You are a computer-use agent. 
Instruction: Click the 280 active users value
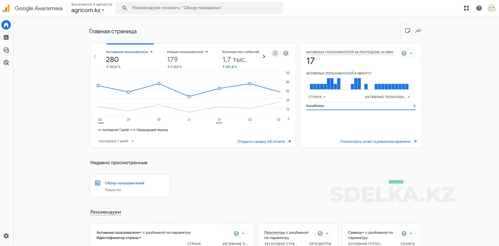coord(112,60)
